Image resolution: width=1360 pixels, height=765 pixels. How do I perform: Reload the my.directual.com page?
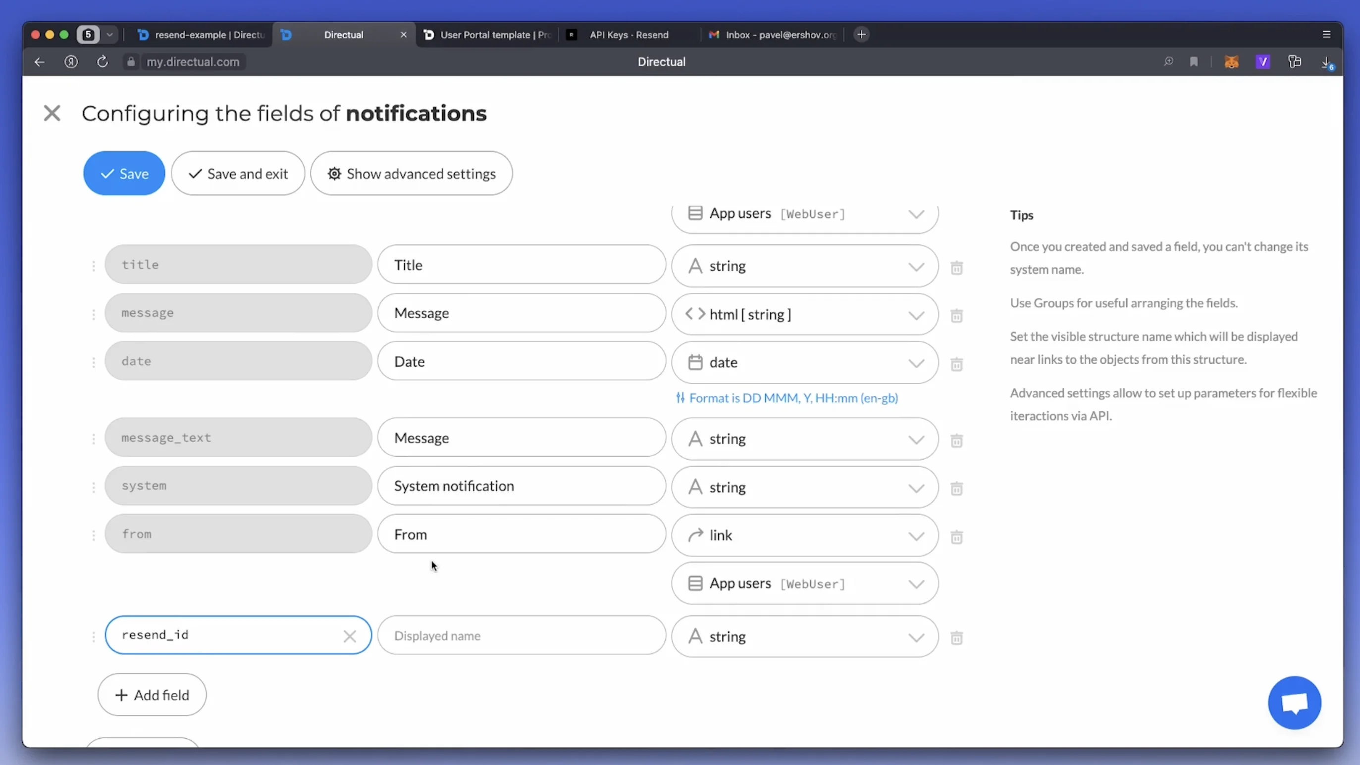tap(103, 62)
